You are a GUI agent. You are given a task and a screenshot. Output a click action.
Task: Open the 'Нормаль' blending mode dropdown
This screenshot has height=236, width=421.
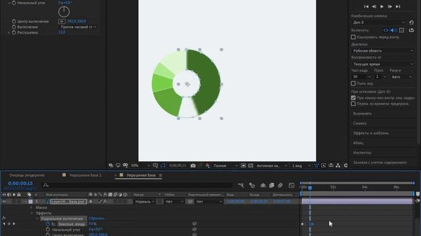(145, 202)
